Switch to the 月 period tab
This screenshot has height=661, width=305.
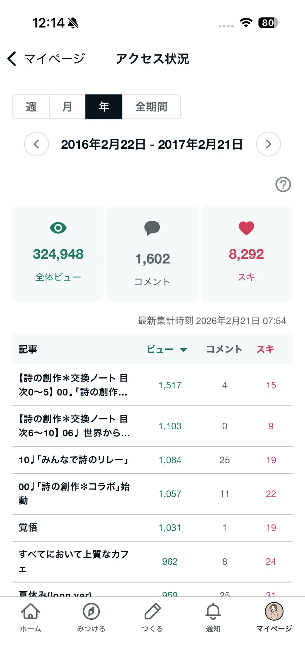click(x=67, y=107)
